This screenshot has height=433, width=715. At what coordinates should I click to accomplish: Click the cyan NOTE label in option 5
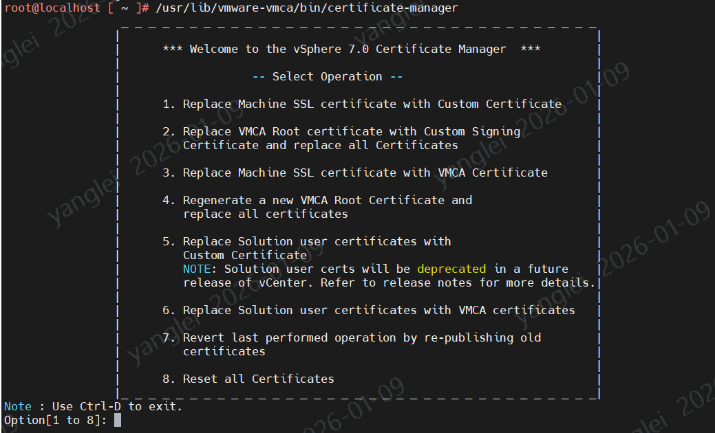point(197,269)
